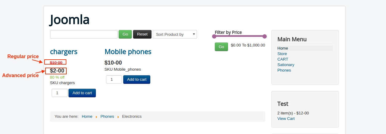Open the Mobile phones product title
Screen dimensions: 386x134
point(128,52)
